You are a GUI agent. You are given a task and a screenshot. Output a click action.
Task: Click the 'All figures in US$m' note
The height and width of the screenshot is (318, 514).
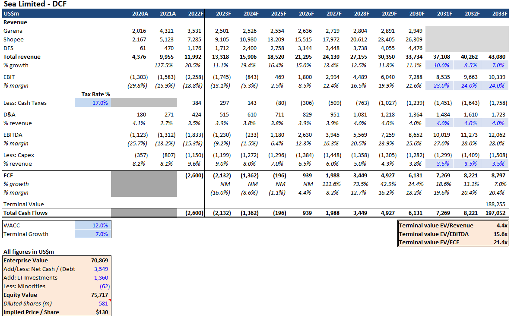(x=29, y=252)
